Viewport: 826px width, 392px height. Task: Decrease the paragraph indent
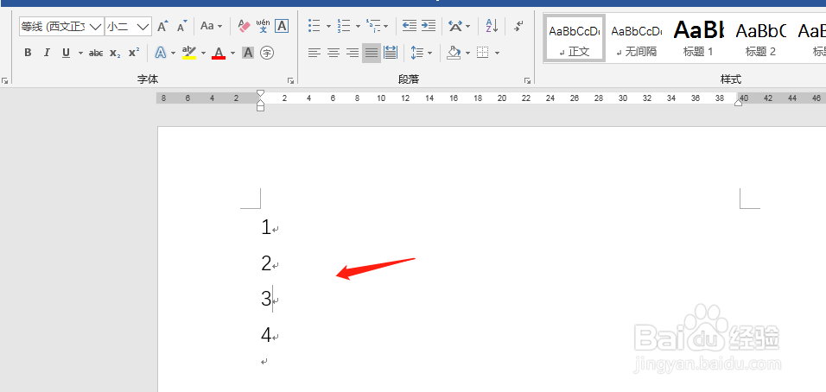point(410,26)
